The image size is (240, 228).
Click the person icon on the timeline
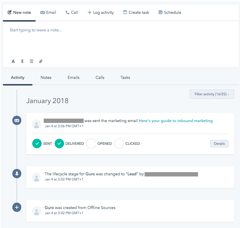[x=17, y=174]
